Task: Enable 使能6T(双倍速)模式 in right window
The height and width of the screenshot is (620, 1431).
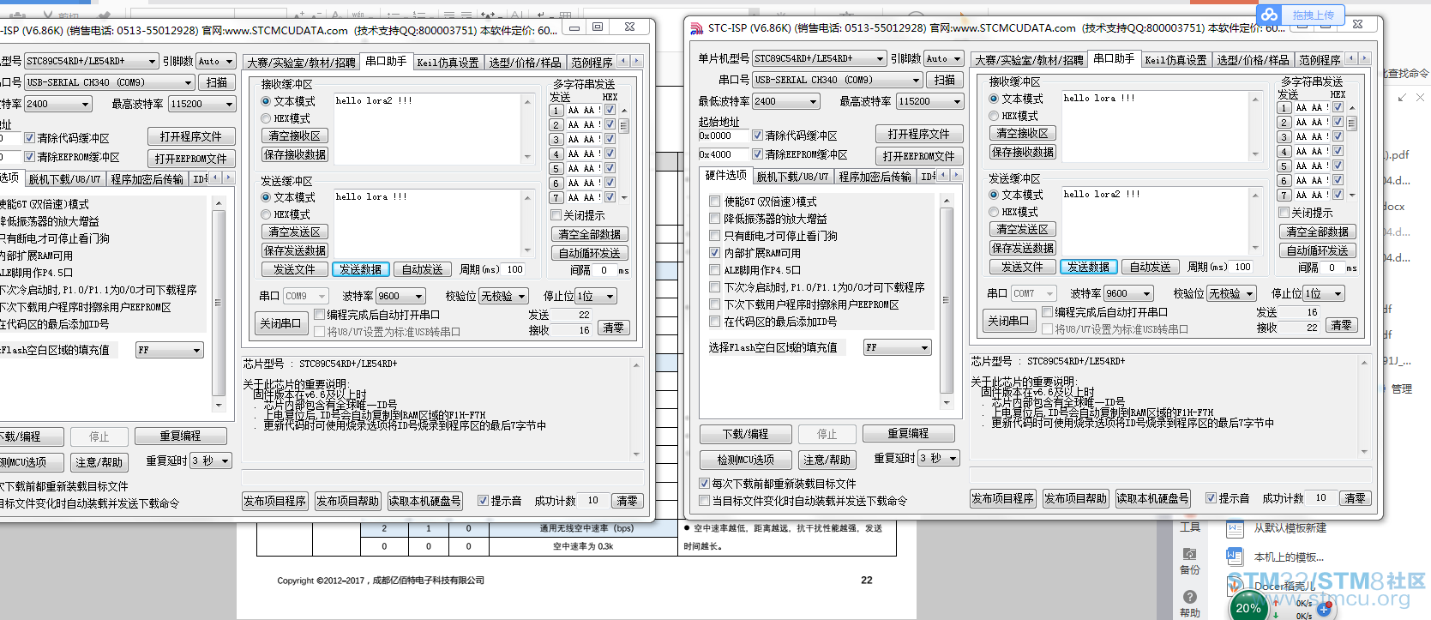Action: (714, 202)
